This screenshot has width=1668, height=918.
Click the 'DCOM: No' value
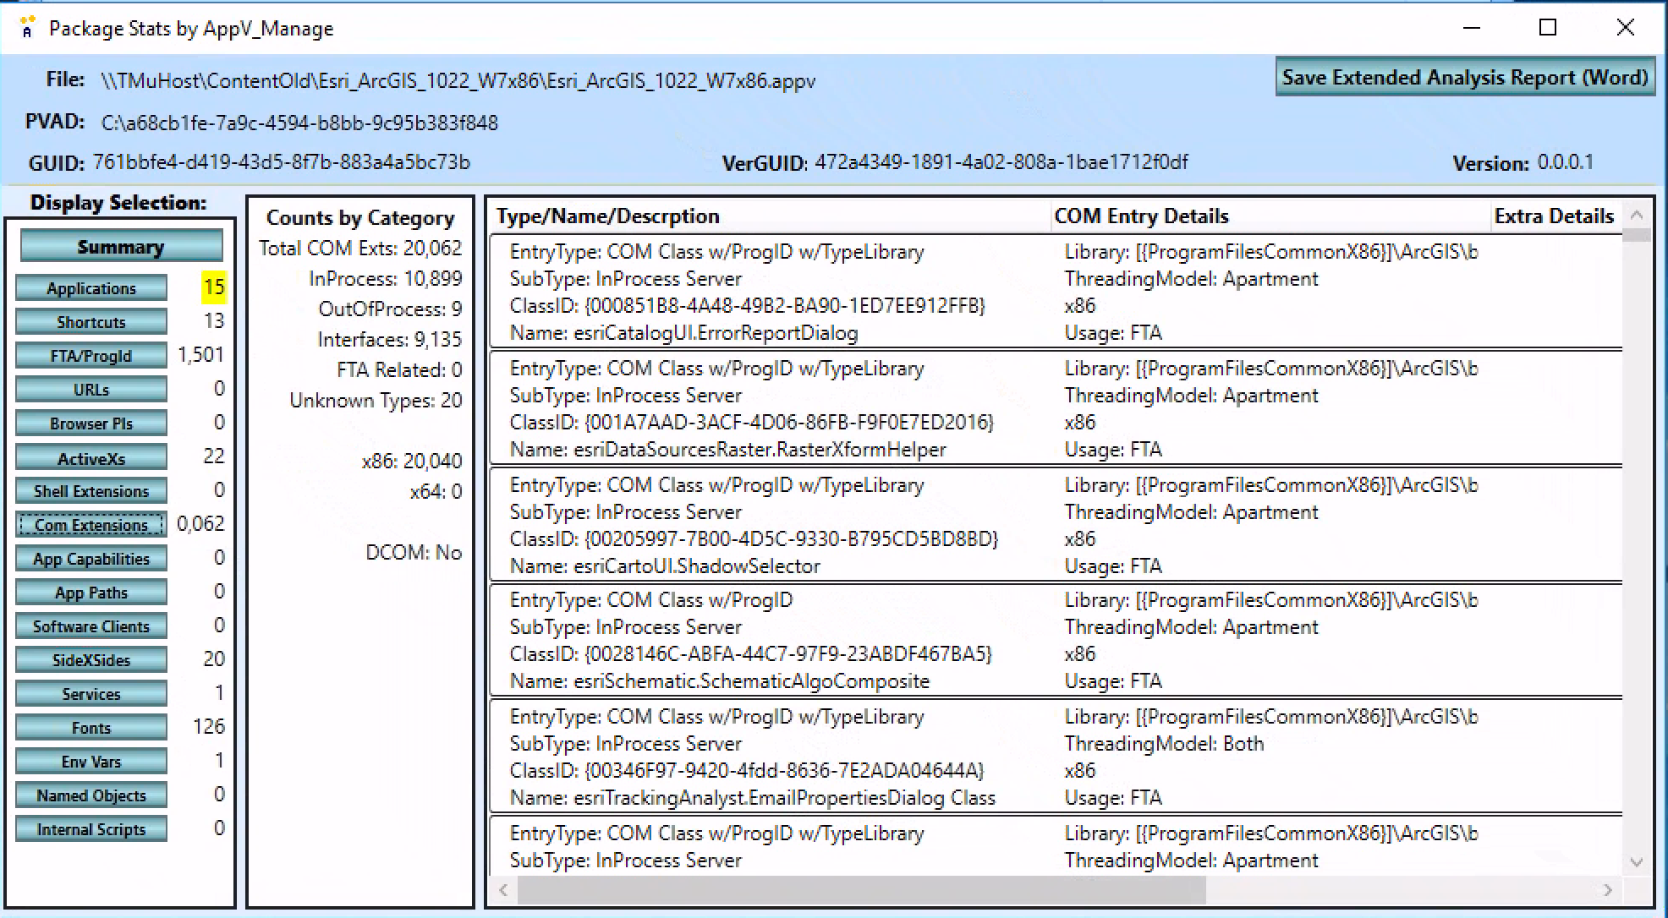(414, 553)
